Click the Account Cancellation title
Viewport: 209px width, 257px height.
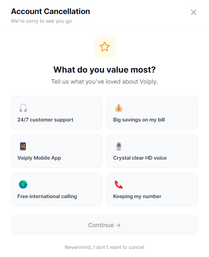[x=50, y=11]
